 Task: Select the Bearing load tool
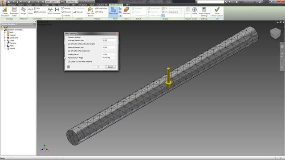[66, 8]
